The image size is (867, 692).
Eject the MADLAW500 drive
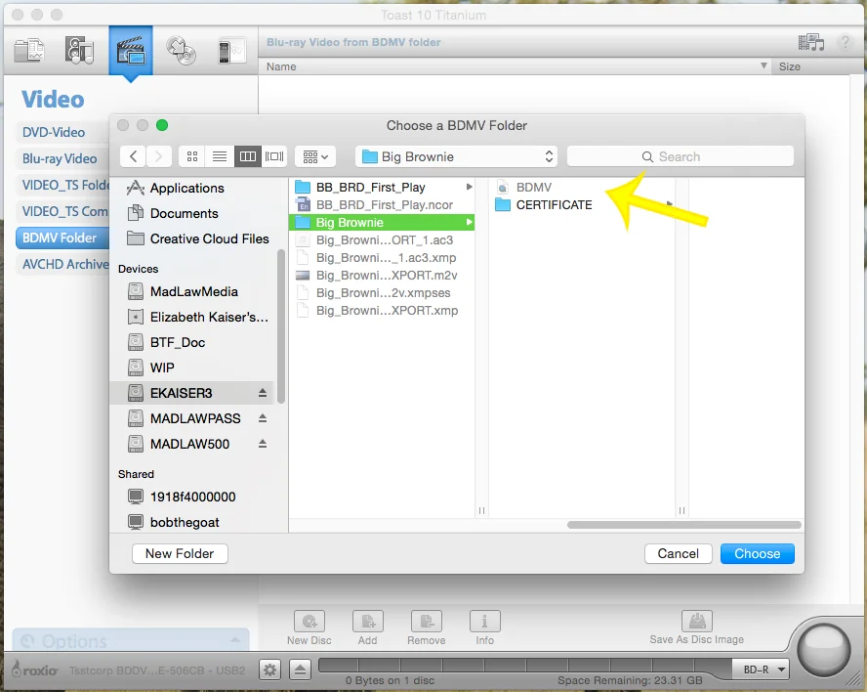tap(263, 444)
